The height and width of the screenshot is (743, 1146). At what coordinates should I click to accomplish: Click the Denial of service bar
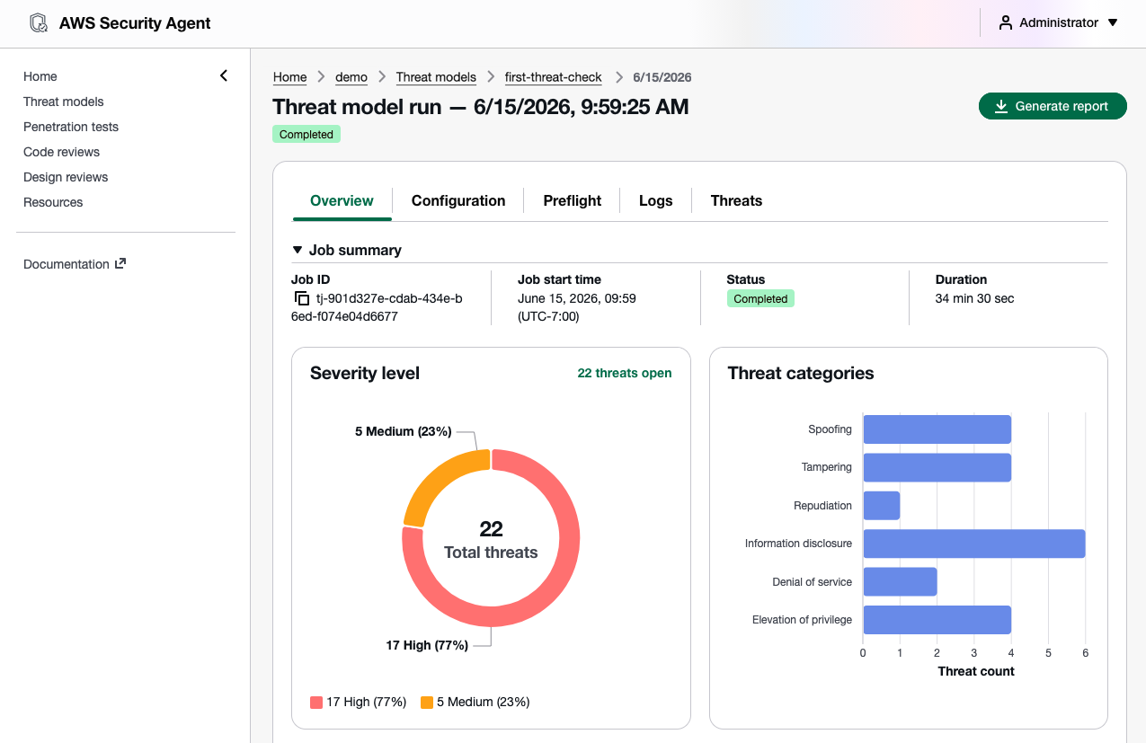(901, 581)
